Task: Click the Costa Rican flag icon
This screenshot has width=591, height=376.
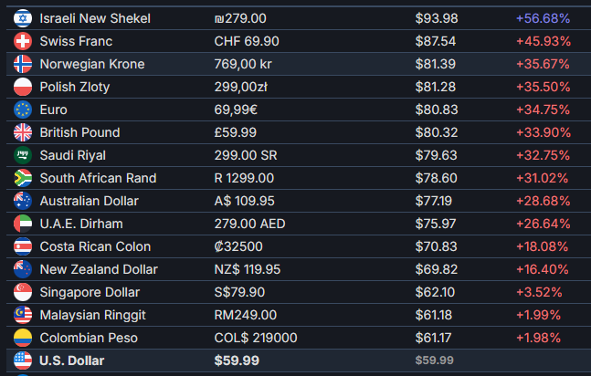Action: [23, 246]
